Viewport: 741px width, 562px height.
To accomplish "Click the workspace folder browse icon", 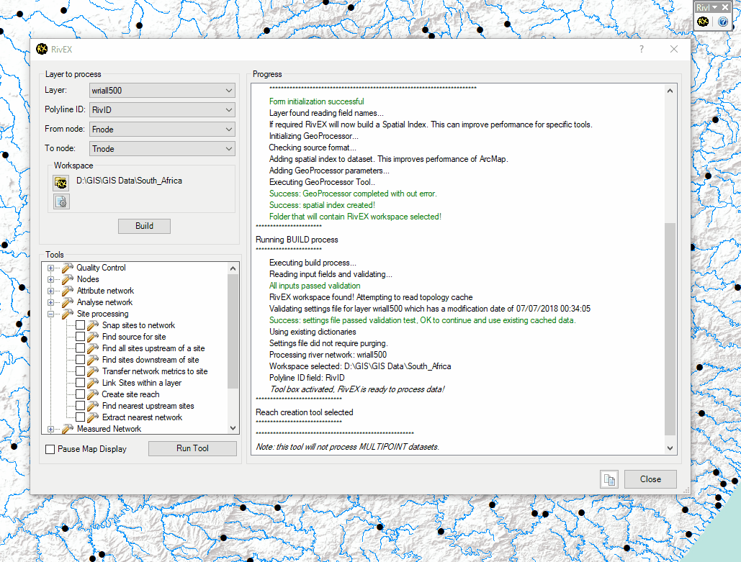I will pyautogui.click(x=61, y=183).
